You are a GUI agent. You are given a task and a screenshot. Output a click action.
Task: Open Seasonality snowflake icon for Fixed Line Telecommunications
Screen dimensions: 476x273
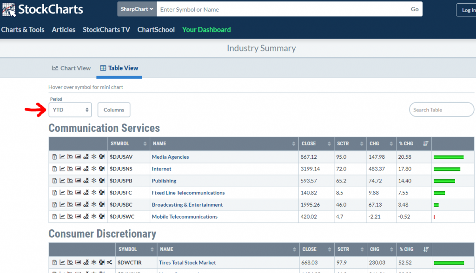(93, 193)
